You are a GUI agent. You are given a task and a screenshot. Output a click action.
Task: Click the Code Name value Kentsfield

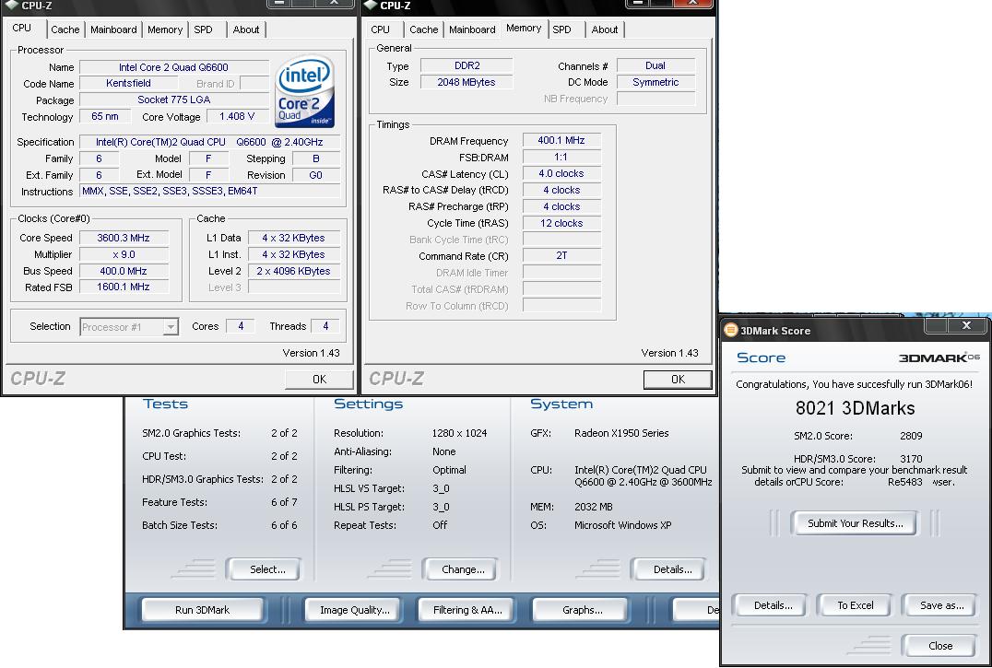(x=128, y=84)
